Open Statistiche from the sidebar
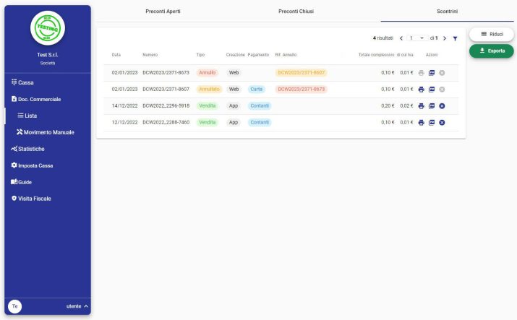Screen dimensions: 517x320 (31, 149)
